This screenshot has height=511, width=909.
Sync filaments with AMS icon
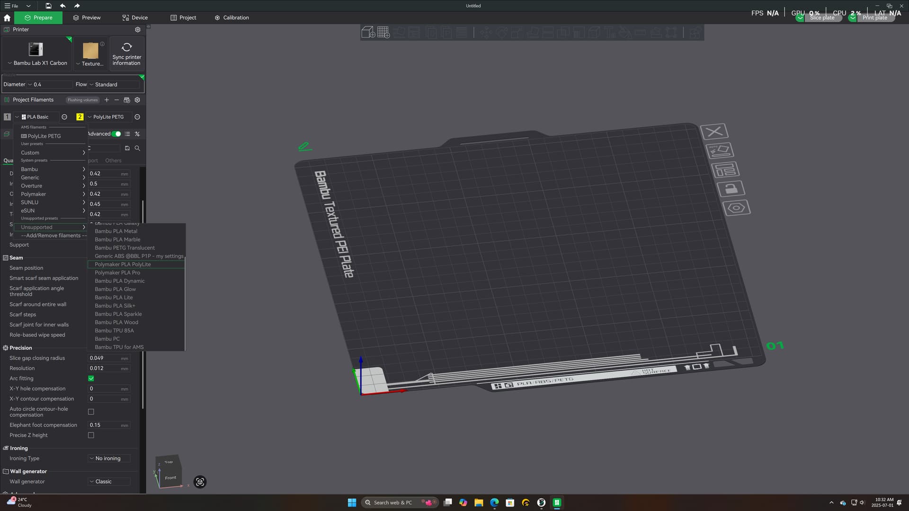127,100
